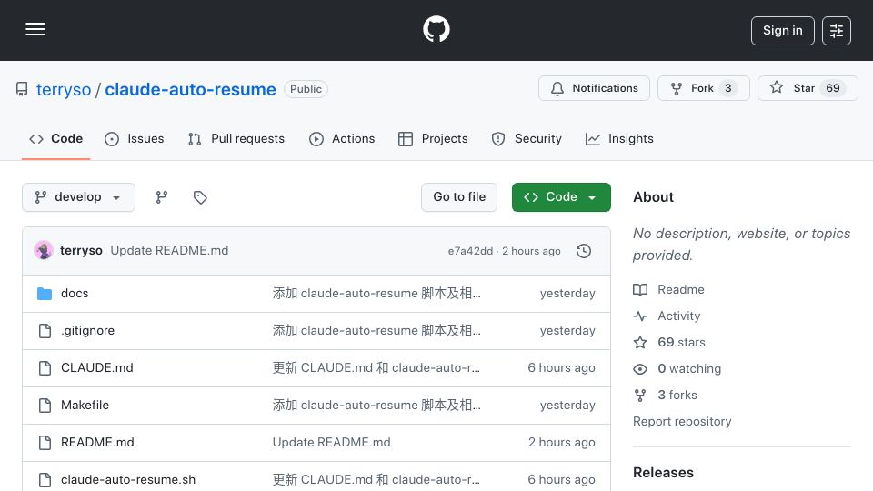Open the Security tab
Viewport: 873px width, 491px height.
[x=527, y=138]
